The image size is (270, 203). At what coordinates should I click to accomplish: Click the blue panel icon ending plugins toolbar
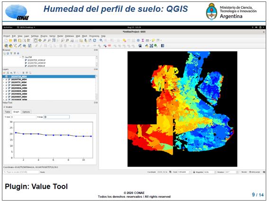162,46
